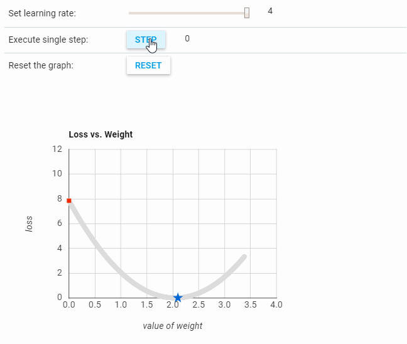Click the right end of the loss curve
The height and width of the screenshot is (344, 407).
244,256
